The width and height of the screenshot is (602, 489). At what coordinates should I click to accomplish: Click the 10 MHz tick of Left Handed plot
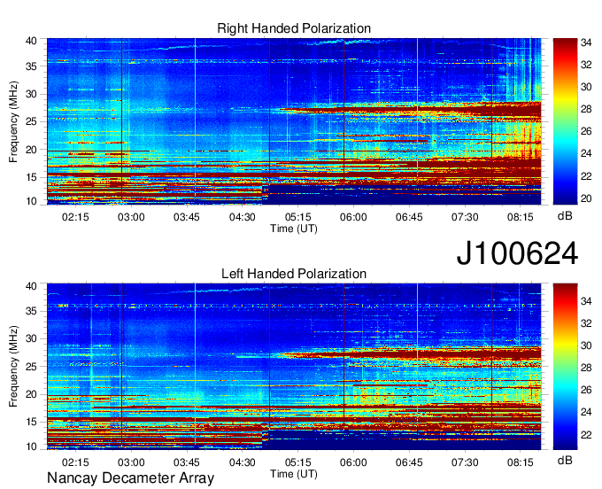point(31,446)
